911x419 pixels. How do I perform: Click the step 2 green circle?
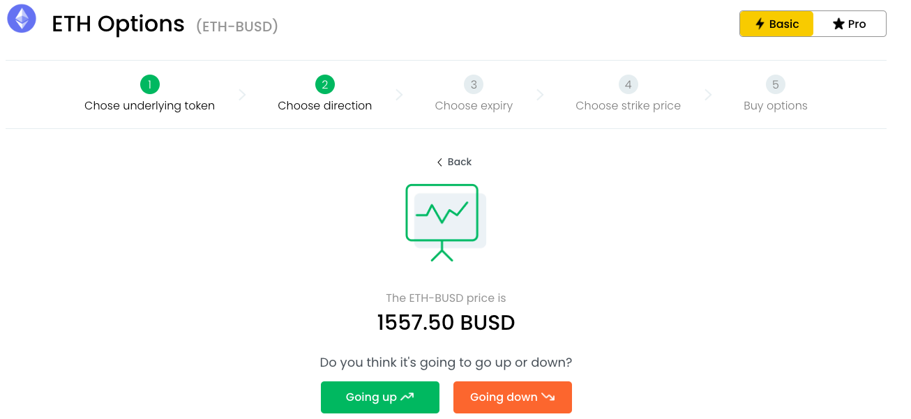(324, 85)
